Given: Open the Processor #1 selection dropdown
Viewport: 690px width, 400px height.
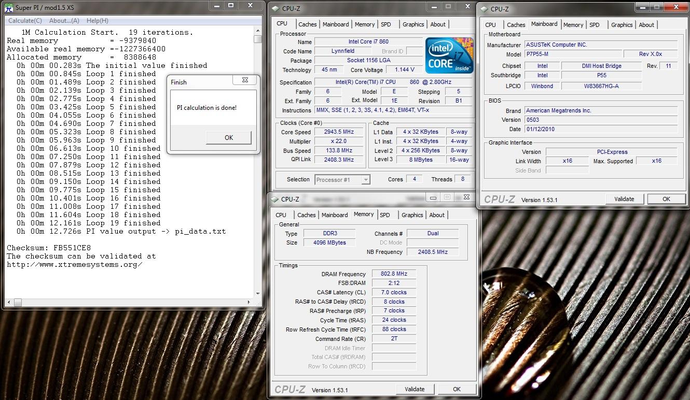Looking at the screenshot, I should [342, 180].
